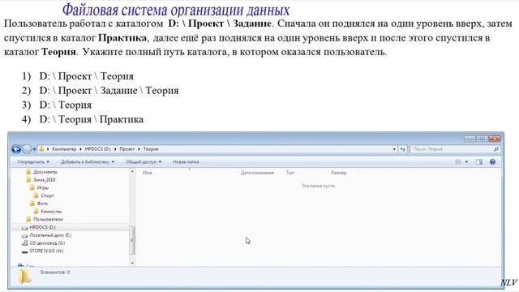This screenshot has height=292, width=519.
Task: Click the large folder icon in details pane
Action: click(x=24, y=277)
